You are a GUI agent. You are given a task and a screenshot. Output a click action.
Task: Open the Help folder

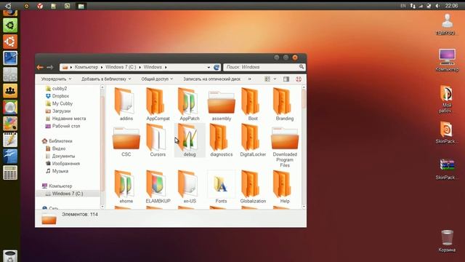click(x=284, y=187)
